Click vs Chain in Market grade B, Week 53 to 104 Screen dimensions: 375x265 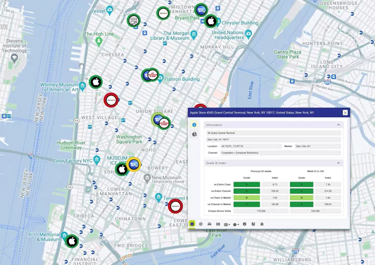[x=302, y=198]
